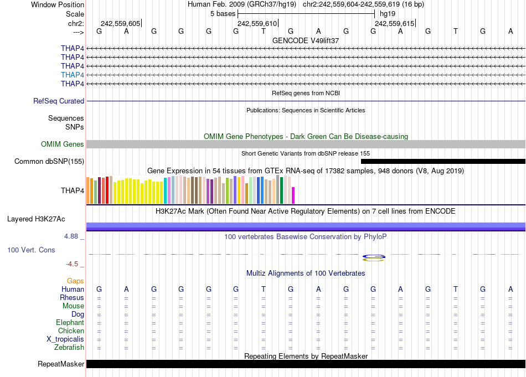Click the black RepeatMasker element bar

coord(306,364)
